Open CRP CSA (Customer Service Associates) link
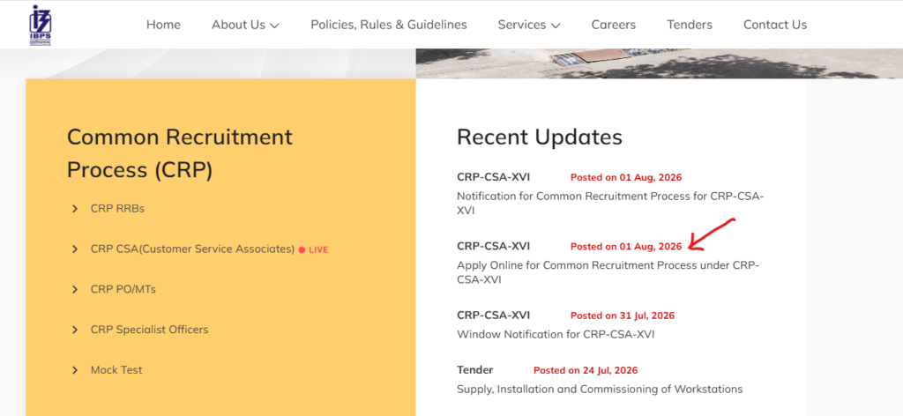Screen dimensions: 903x416 pos(192,249)
